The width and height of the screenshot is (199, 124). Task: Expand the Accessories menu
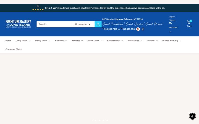coord(135,41)
